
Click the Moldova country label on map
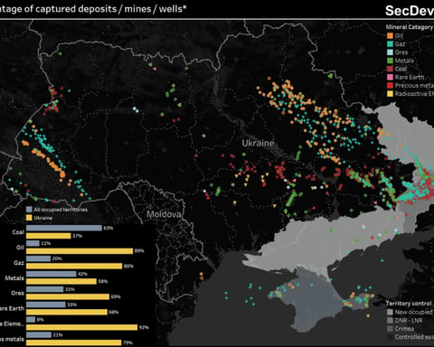point(164,214)
